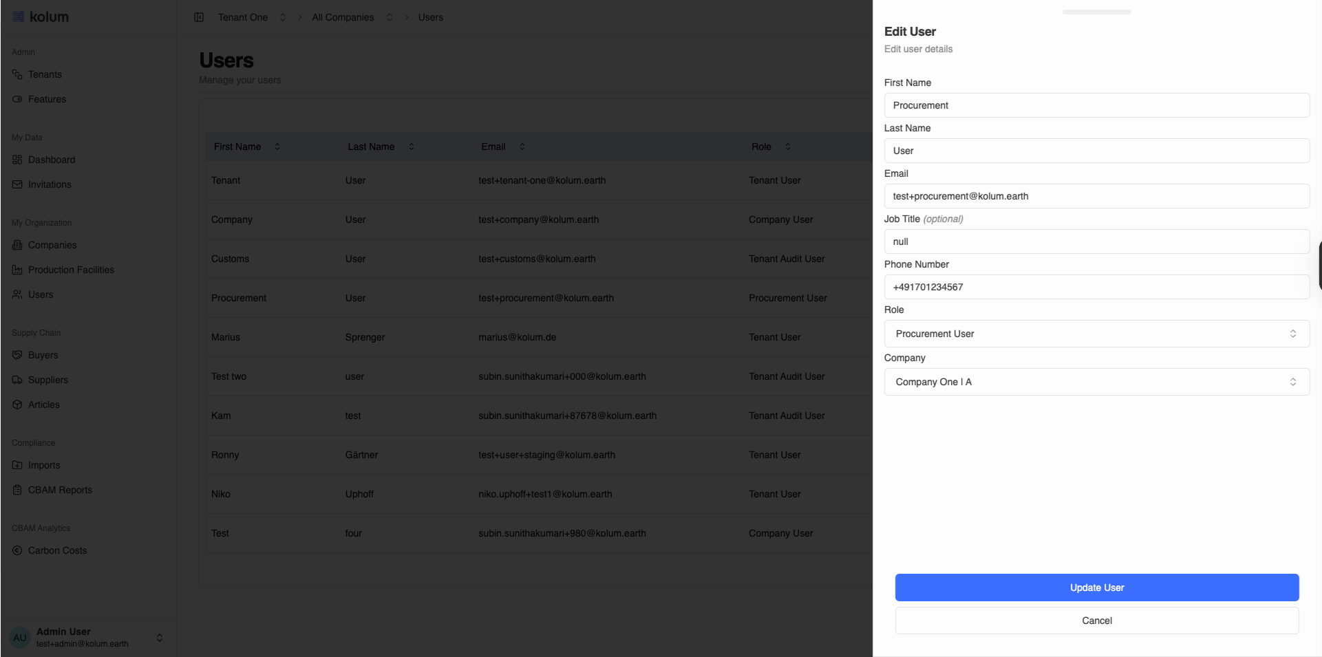Cancel editing the user
This screenshot has height=657, width=1322.
[1096, 621]
